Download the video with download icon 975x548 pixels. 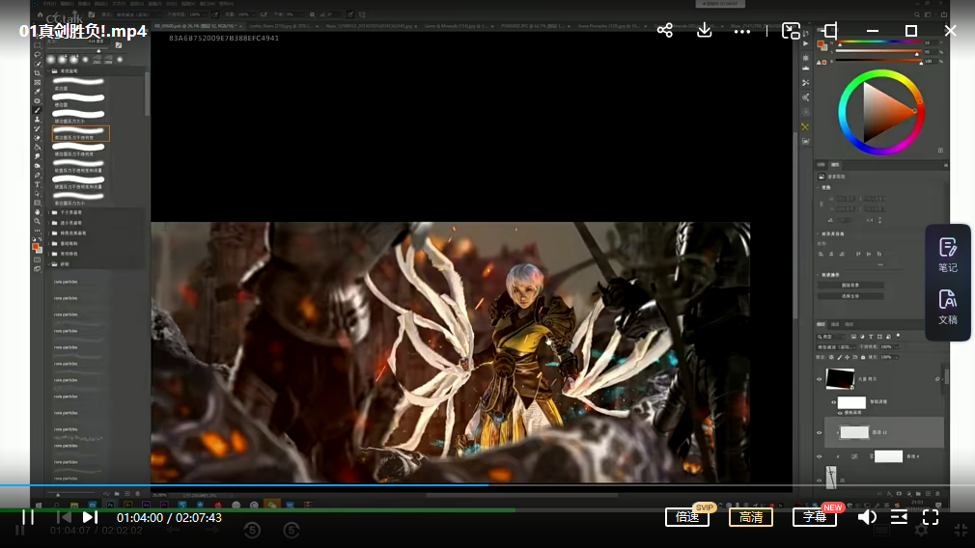[x=704, y=30]
